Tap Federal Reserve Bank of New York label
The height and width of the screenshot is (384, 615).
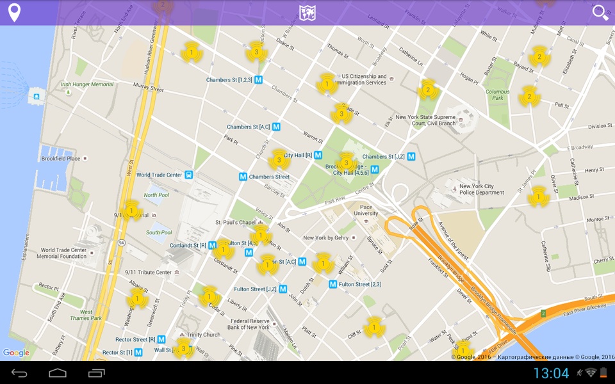tap(249, 324)
